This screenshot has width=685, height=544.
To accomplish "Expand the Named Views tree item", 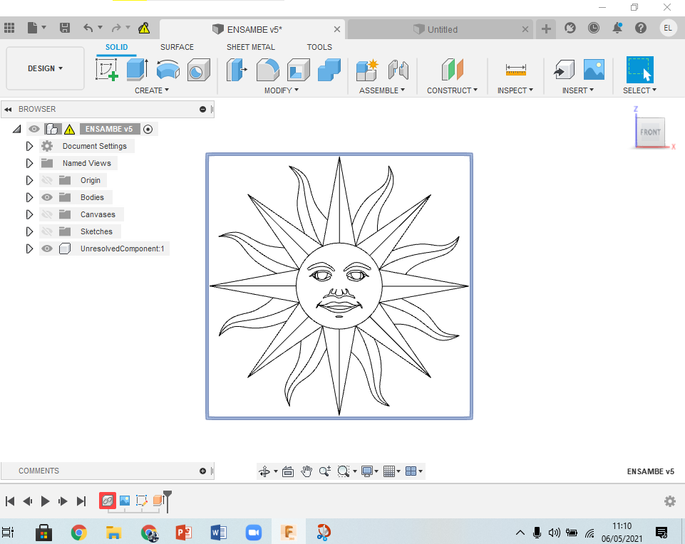I will click(x=29, y=163).
